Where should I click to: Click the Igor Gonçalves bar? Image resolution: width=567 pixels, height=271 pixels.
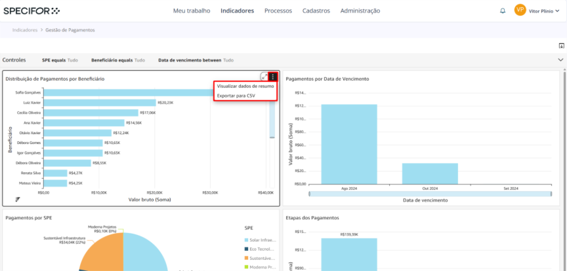pyautogui.click(x=73, y=153)
